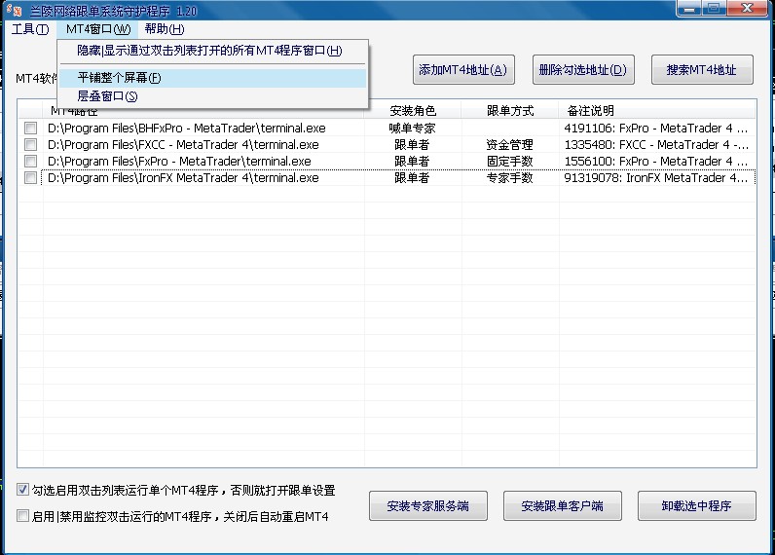Viewport: 775px width, 555px height.
Task: Click the 安装专家服务端 button
Action: [x=428, y=505]
